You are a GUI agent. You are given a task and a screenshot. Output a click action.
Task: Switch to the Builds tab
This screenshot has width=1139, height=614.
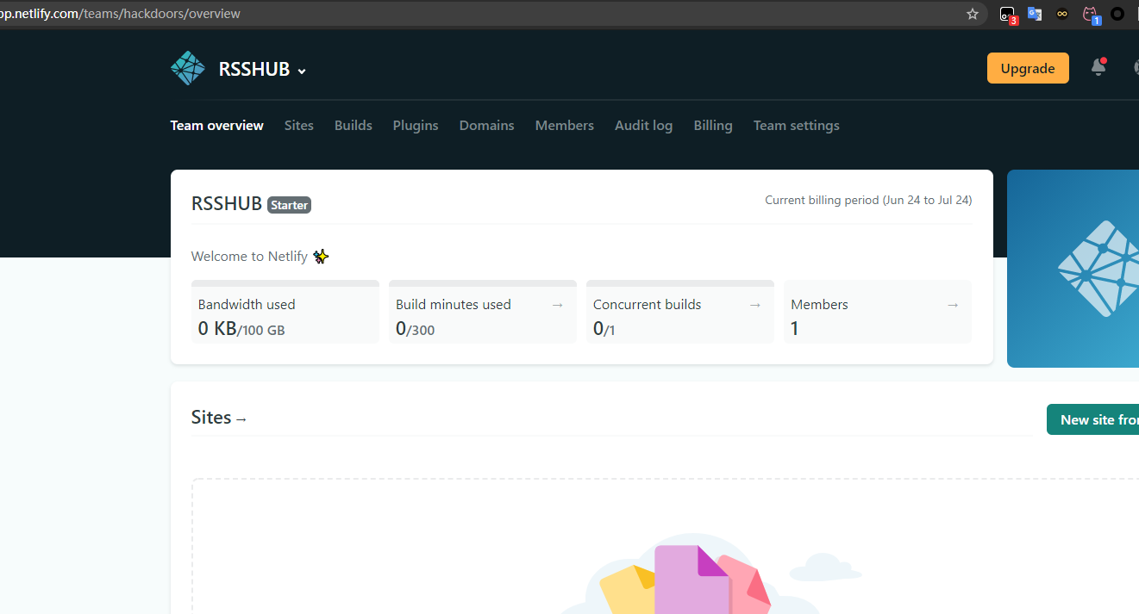[354, 126]
